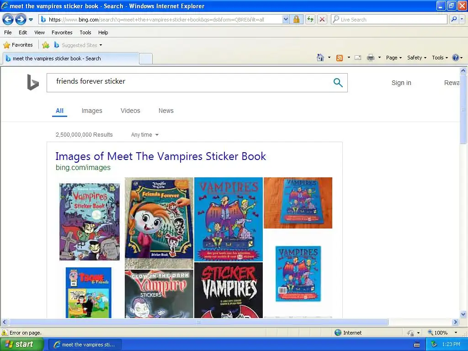
Task: Click the horizontal scrollbar left arrow
Action: coord(4,322)
